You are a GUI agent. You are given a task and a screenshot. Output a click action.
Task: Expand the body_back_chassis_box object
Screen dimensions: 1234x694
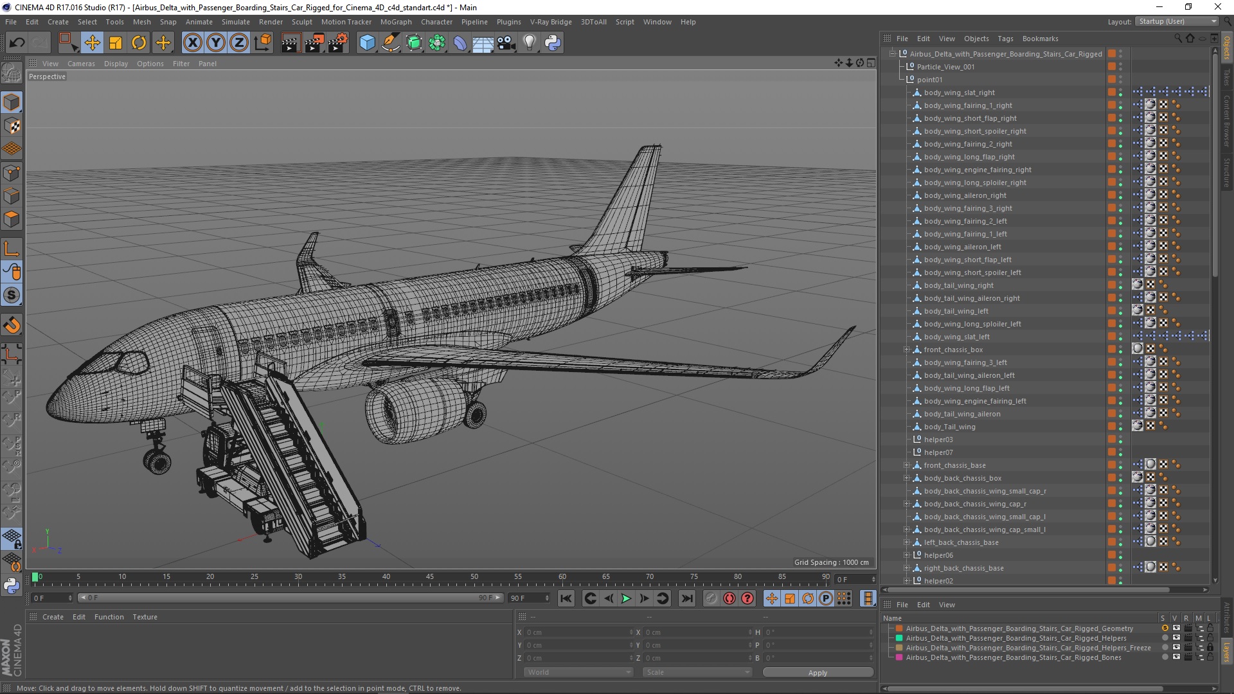[907, 478]
